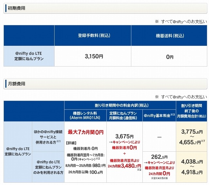The height and width of the screenshot is (185, 209).
Task: Select the 機器送料(税込) column header
Action: tap(170, 36)
